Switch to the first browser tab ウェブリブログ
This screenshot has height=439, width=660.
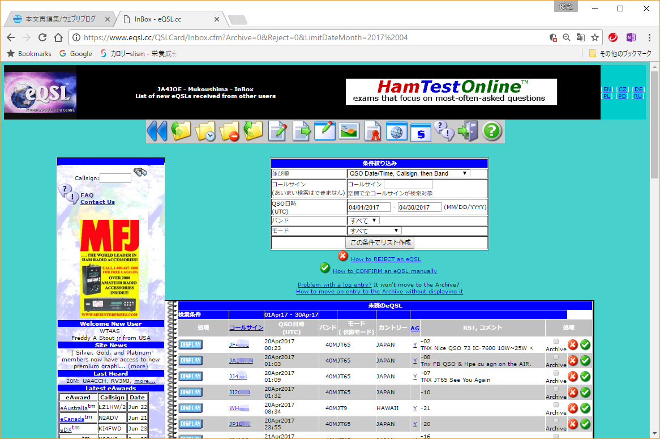[61, 19]
